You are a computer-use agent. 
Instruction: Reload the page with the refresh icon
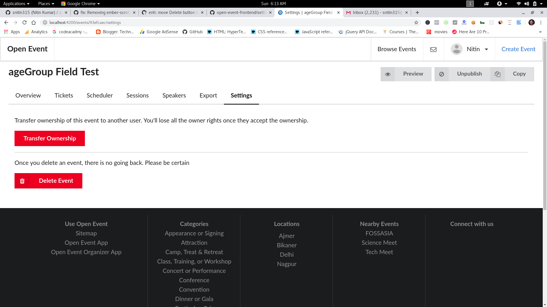25,22
